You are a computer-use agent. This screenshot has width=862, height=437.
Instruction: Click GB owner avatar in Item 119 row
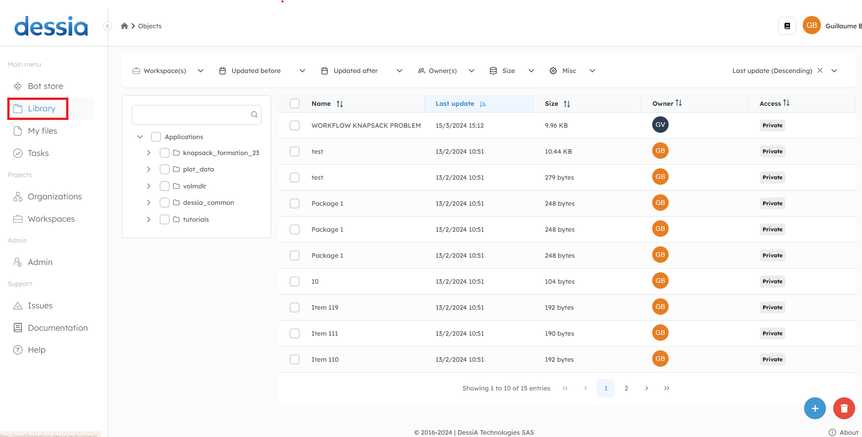coord(660,307)
